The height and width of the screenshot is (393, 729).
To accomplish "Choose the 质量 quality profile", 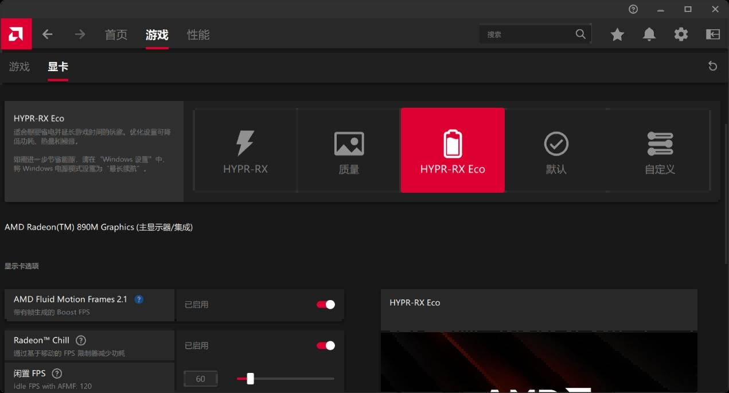I will click(x=349, y=150).
